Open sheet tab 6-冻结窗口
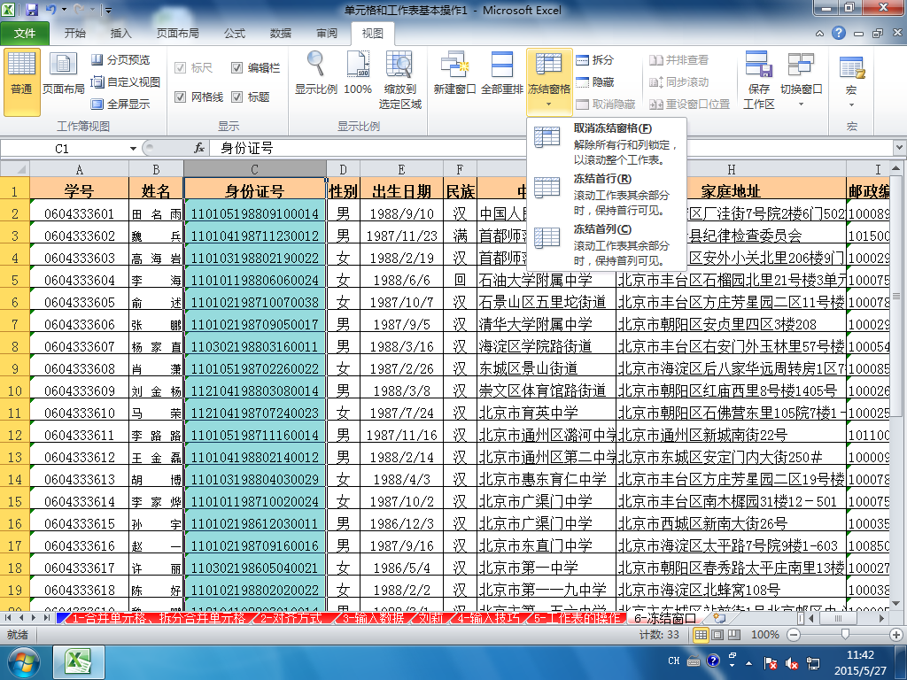Screen dimensions: 907x680 click(x=665, y=618)
